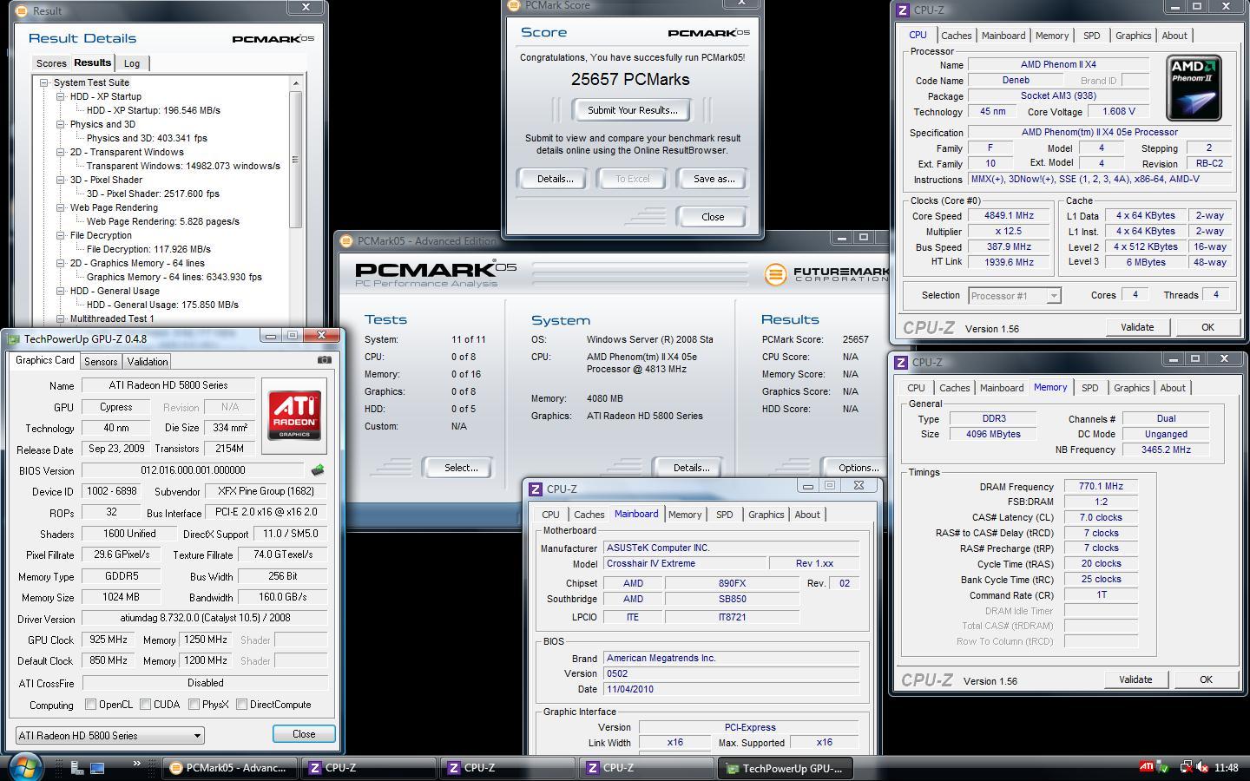Screen dimensions: 1250x781
Task: Open Caches tab in CPU-Z Memory window
Action: tap(954, 388)
